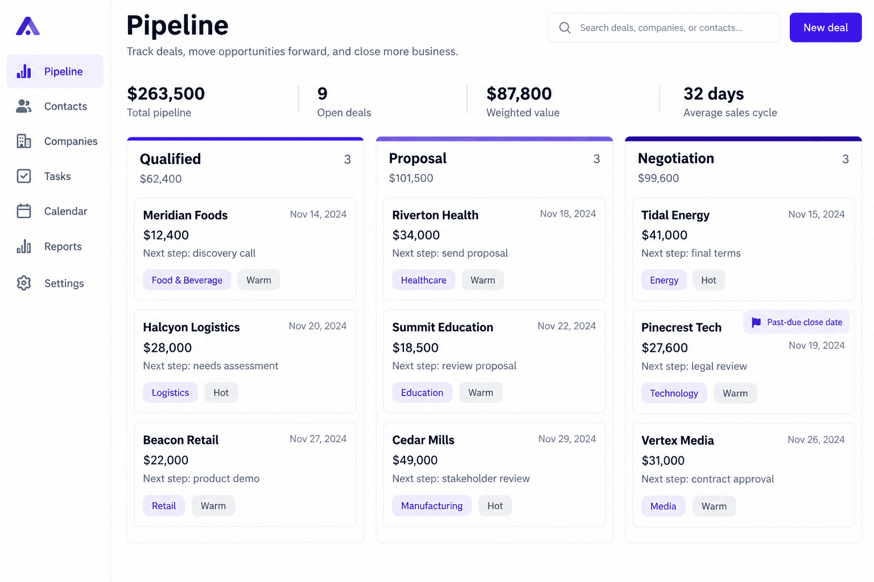Click the Qualified column header
The image size is (874, 582).
point(171,159)
